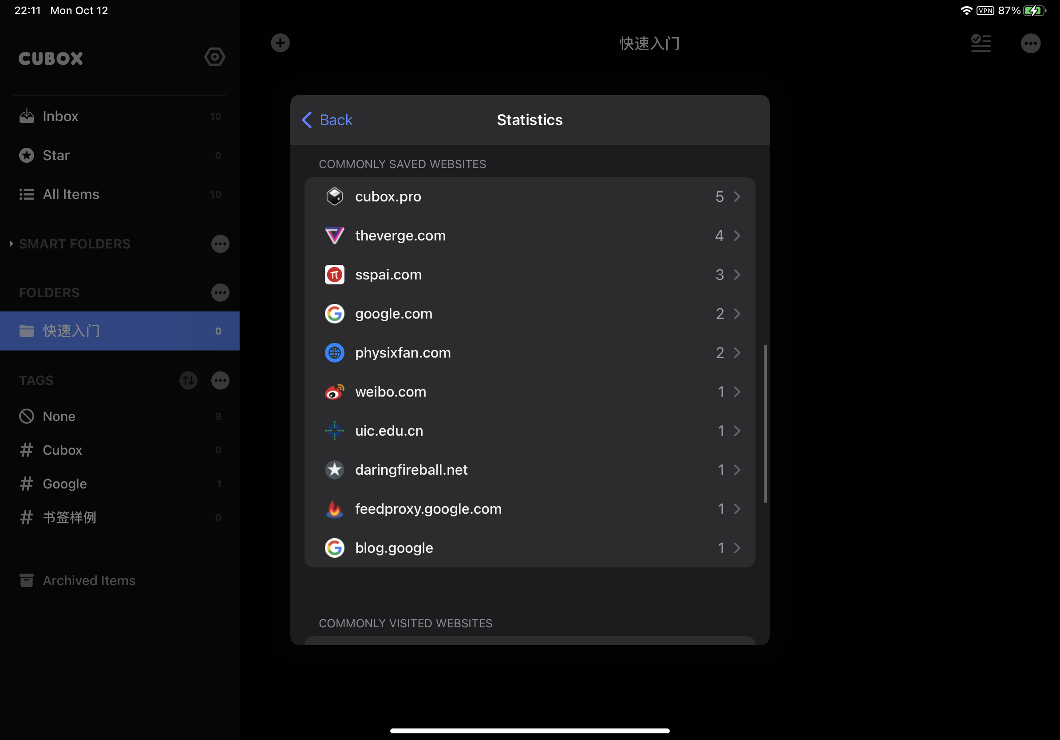The image size is (1060, 740).
Task: Tap the Wi-Fi icon in status bar
Action: (966, 11)
